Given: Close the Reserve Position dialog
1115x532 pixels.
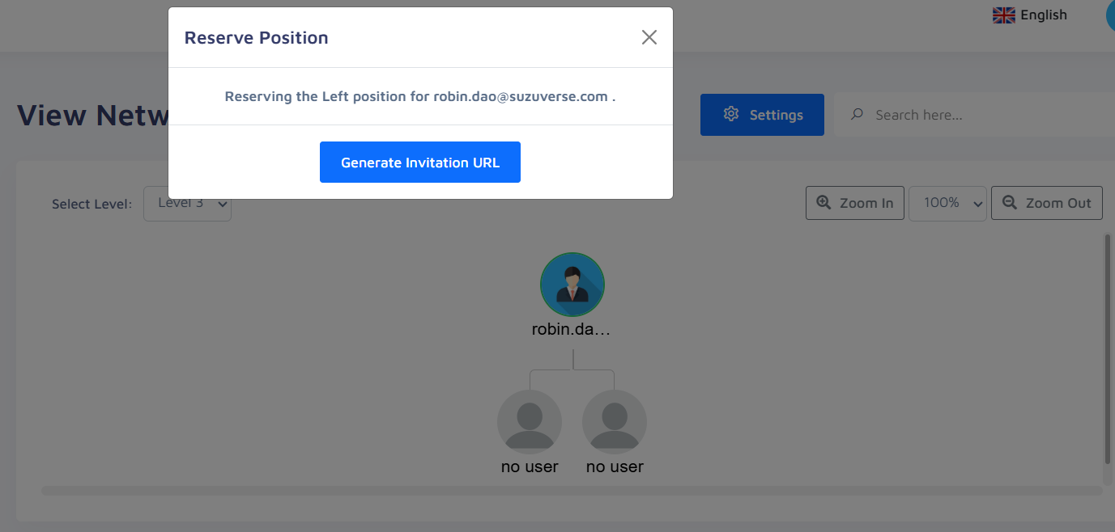Looking at the screenshot, I should [649, 37].
